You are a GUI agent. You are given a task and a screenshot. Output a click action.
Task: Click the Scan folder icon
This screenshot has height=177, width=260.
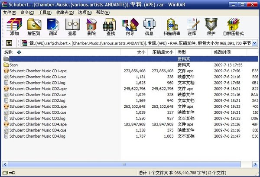coord(6,65)
